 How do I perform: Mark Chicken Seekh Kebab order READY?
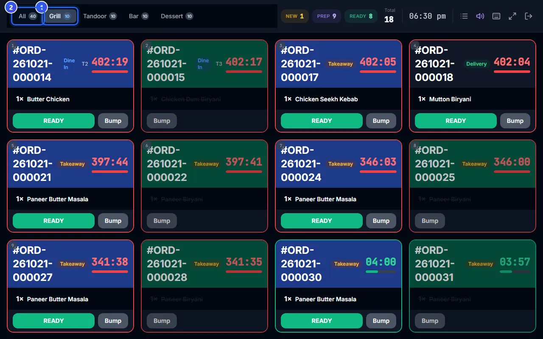pyautogui.click(x=322, y=121)
